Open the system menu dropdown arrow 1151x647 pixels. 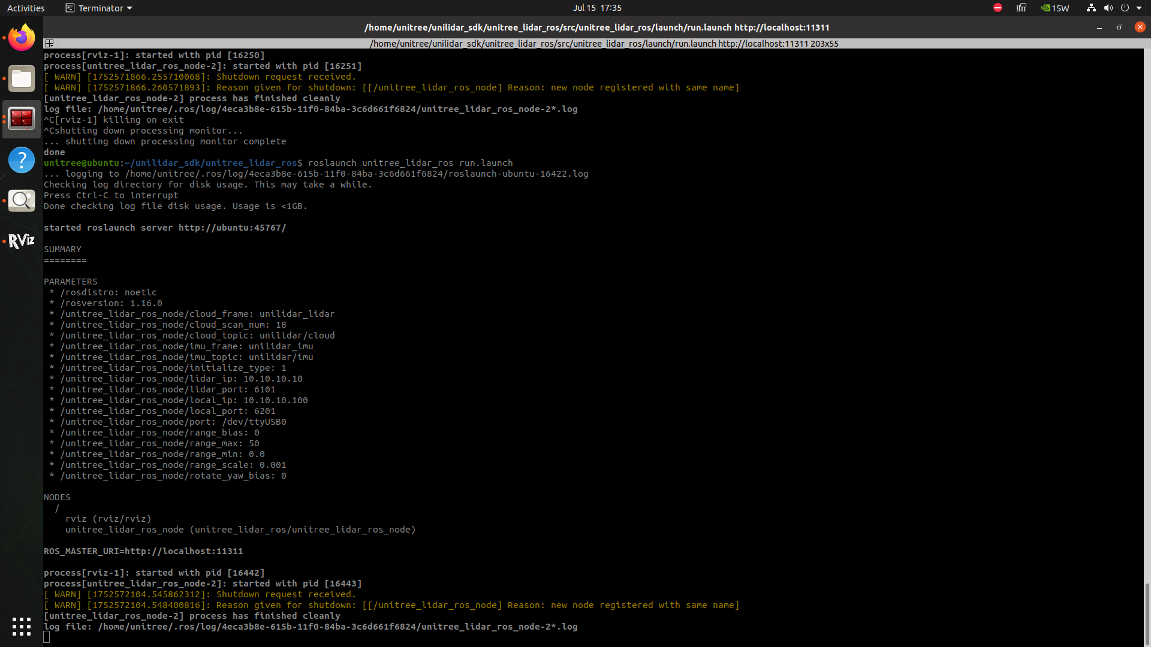(1139, 8)
